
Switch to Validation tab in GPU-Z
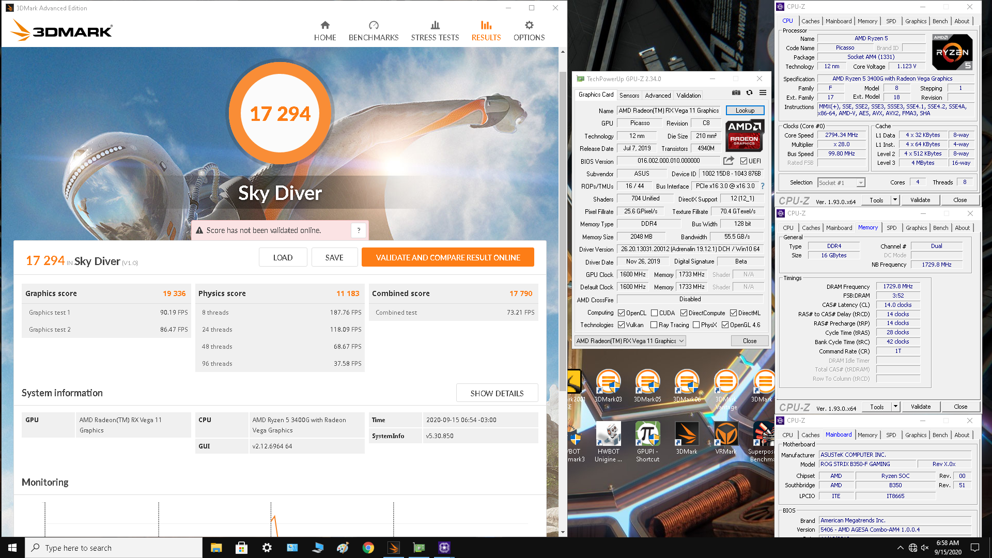click(689, 96)
